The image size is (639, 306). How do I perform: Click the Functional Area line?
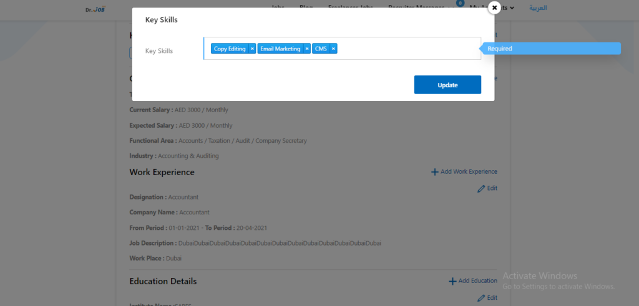tap(218, 141)
